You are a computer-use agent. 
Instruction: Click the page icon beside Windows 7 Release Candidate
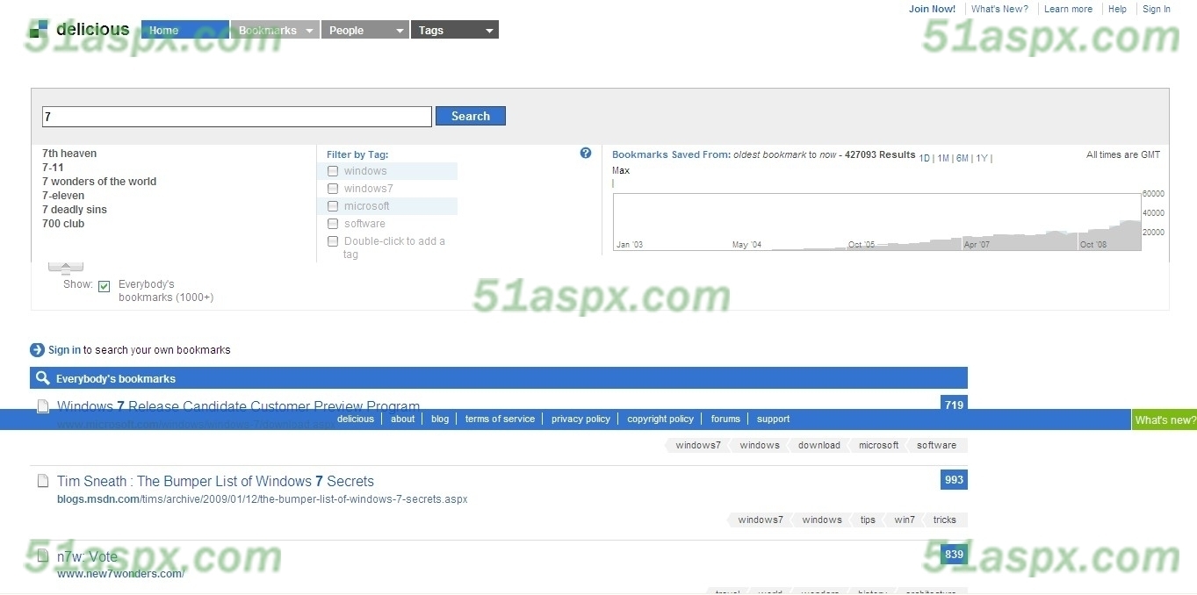42,405
